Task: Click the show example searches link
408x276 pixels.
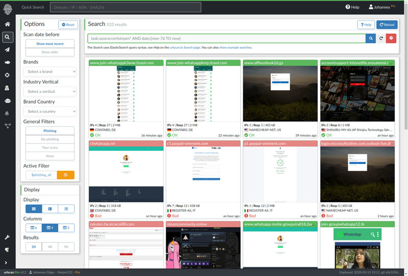Action: coord(235,47)
